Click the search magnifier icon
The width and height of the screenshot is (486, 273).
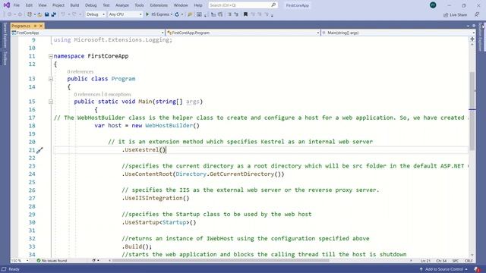pos(273,5)
